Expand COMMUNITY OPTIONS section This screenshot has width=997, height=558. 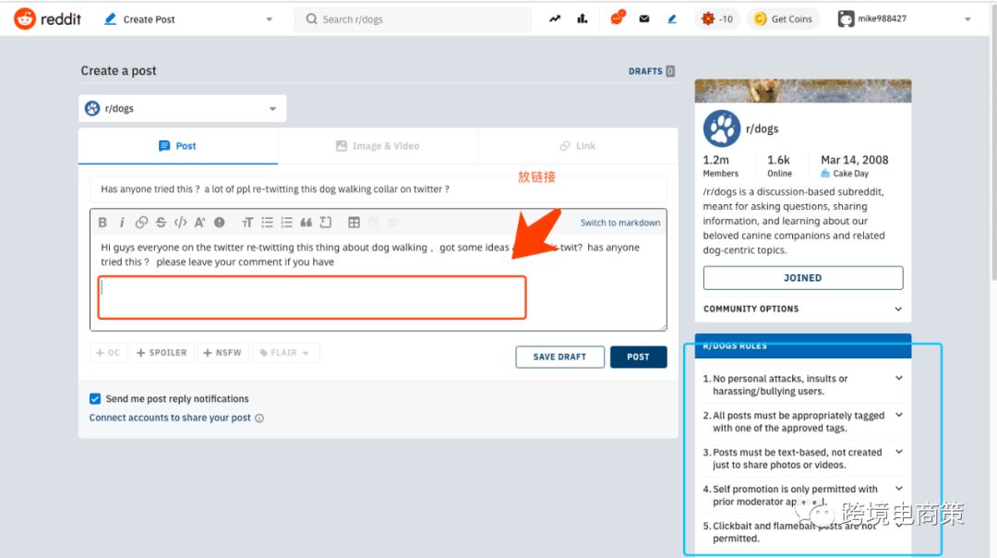point(802,309)
